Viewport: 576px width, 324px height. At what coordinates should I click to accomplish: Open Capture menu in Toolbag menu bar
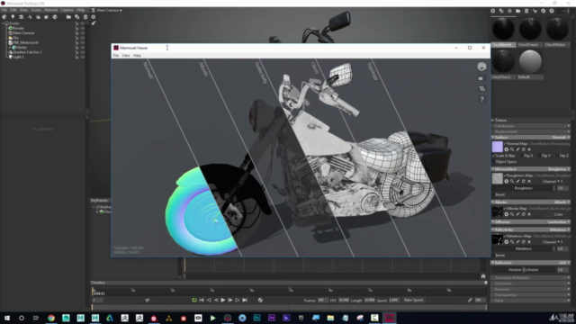[x=67, y=10]
